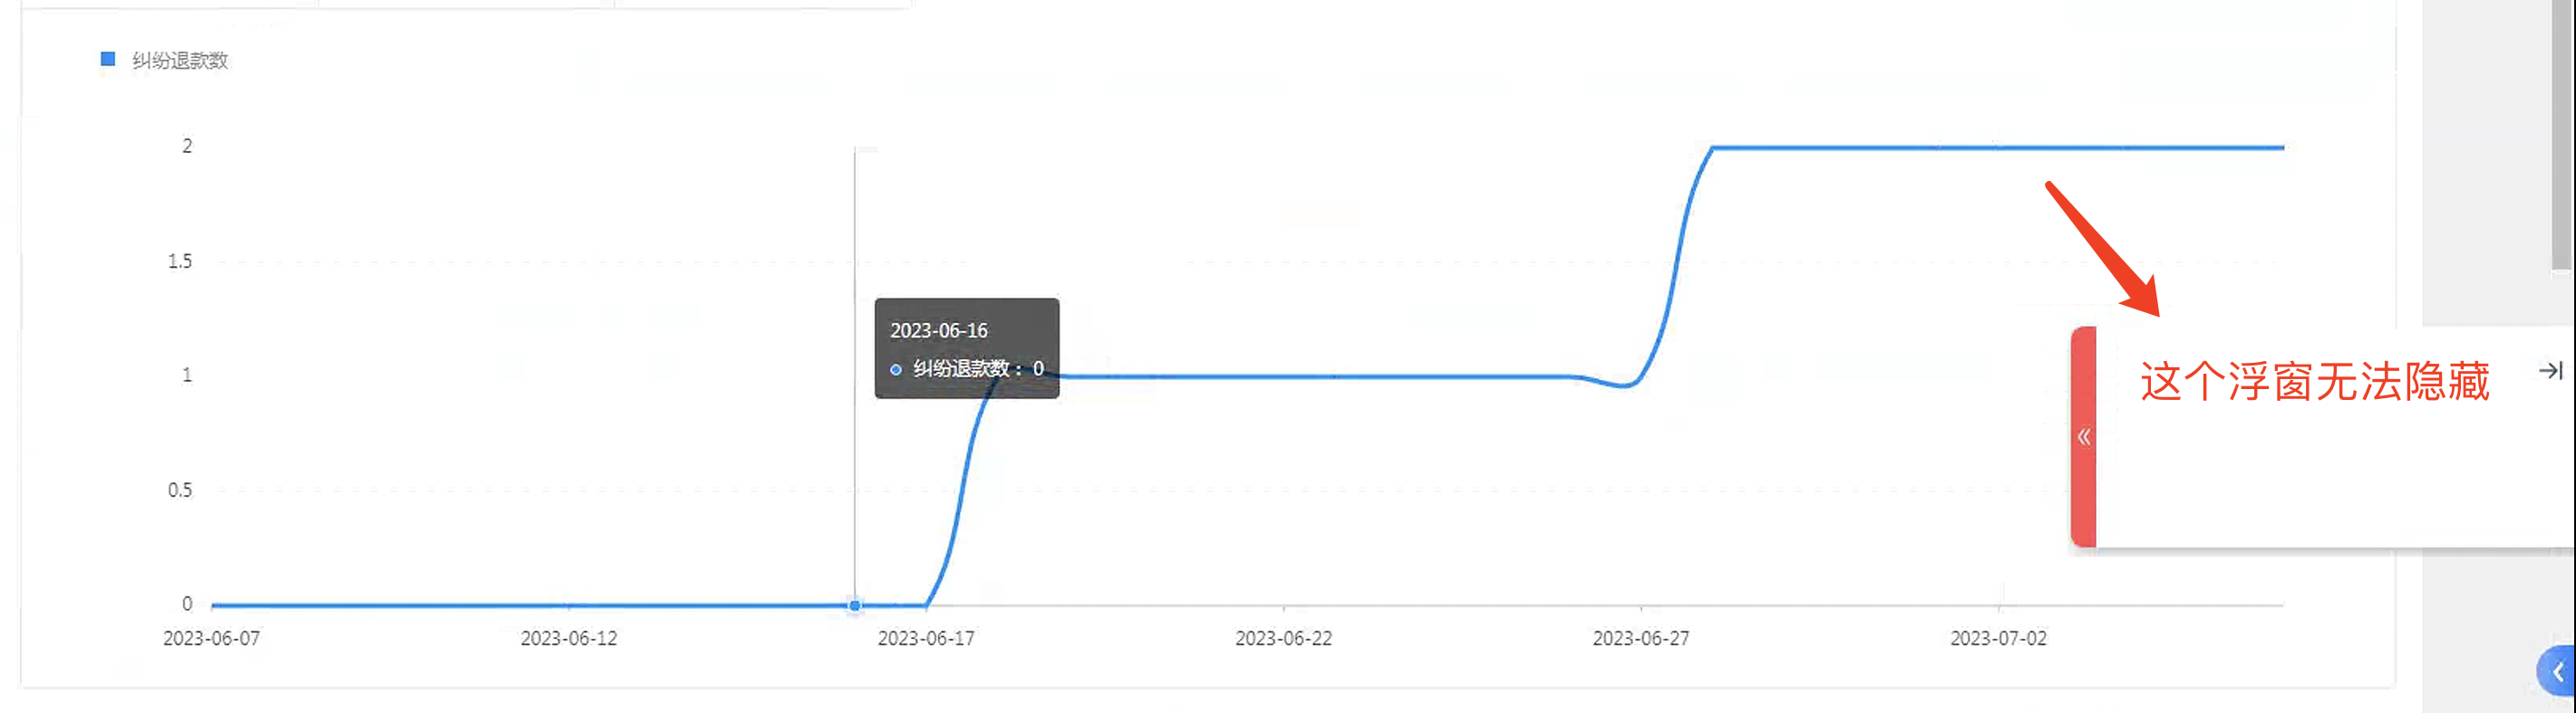
Task: Click the 2023-06-27 x-axis label
Action: point(1641,638)
